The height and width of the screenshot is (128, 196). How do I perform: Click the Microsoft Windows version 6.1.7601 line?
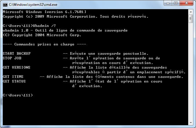[44, 12]
